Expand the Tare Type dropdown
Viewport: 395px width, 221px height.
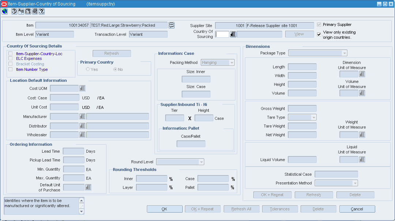coord(314,117)
